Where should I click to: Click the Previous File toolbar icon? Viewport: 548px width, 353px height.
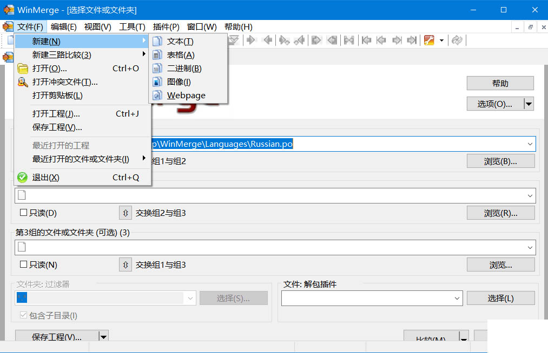(381, 40)
